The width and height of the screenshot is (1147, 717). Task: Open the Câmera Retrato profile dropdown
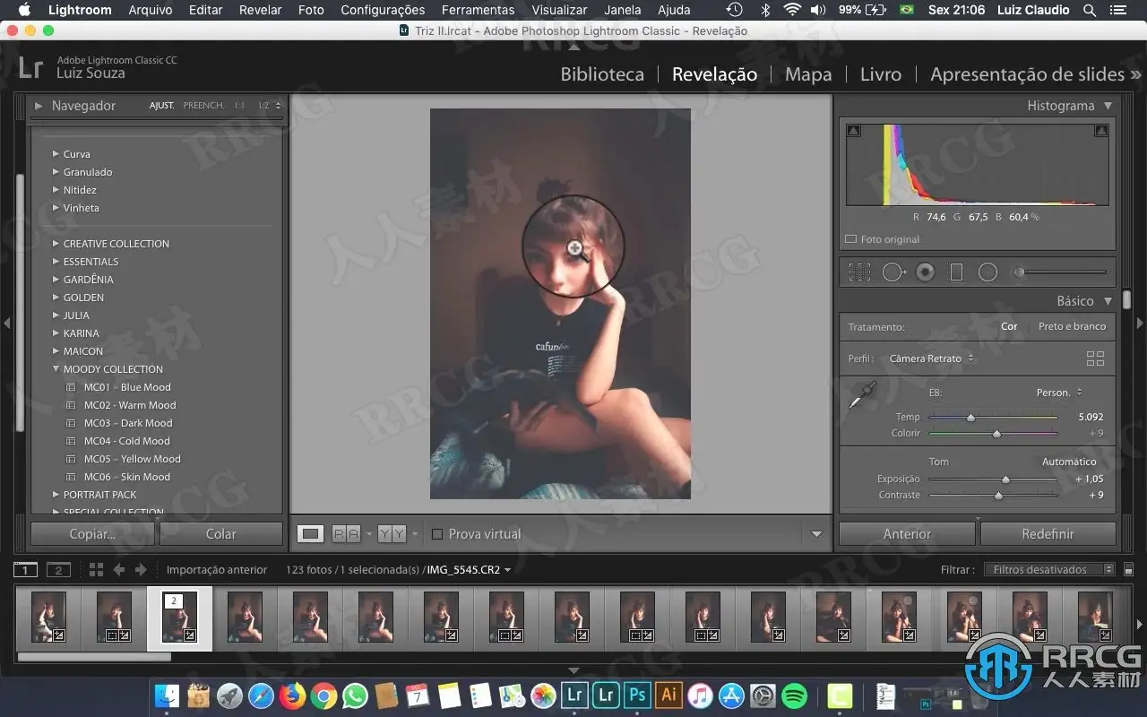931,358
